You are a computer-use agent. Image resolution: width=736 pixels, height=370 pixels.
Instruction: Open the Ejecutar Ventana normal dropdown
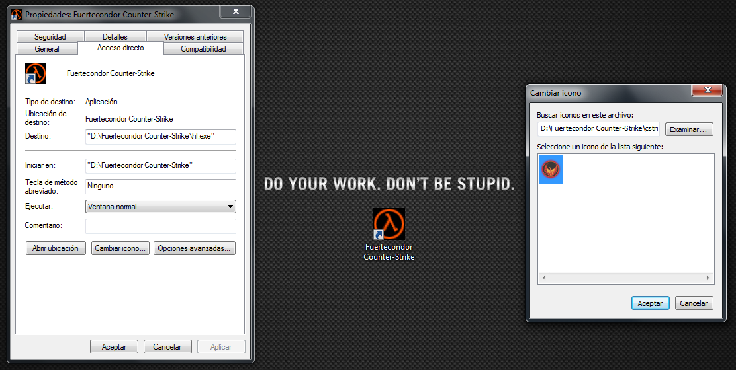tap(161, 207)
